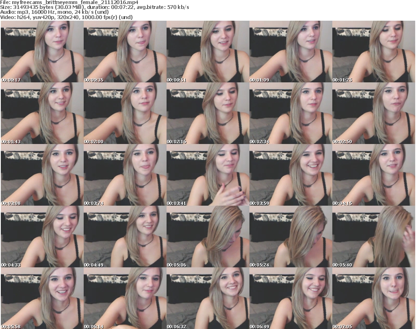Screen dimensions: 416x329
Task: Open the frame stamped 00:01:43
Action: coord(42,113)
